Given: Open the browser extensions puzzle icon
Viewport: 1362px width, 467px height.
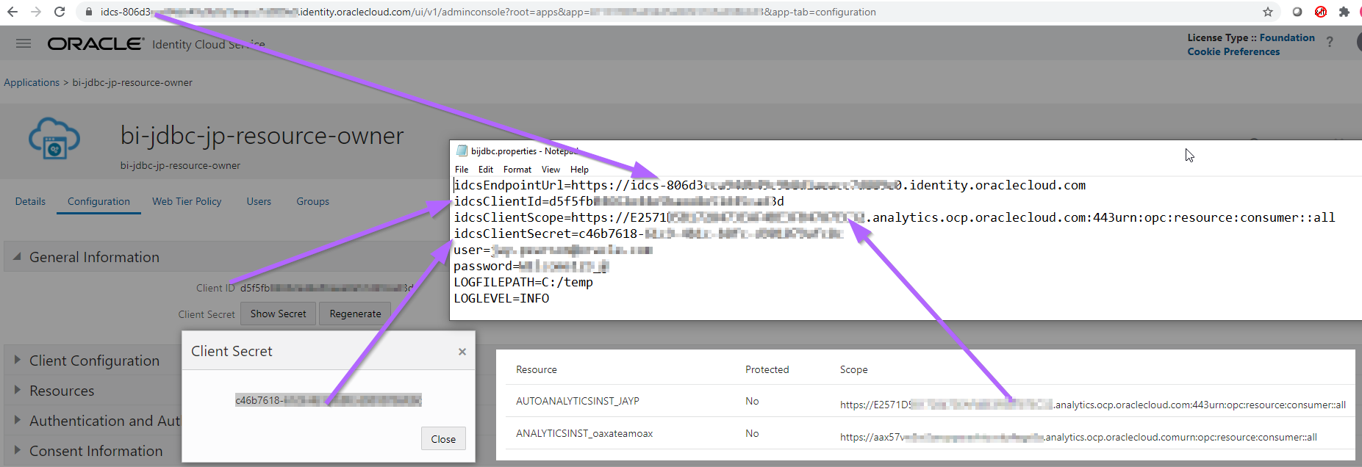Looking at the screenshot, I should click(x=1344, y=12).
